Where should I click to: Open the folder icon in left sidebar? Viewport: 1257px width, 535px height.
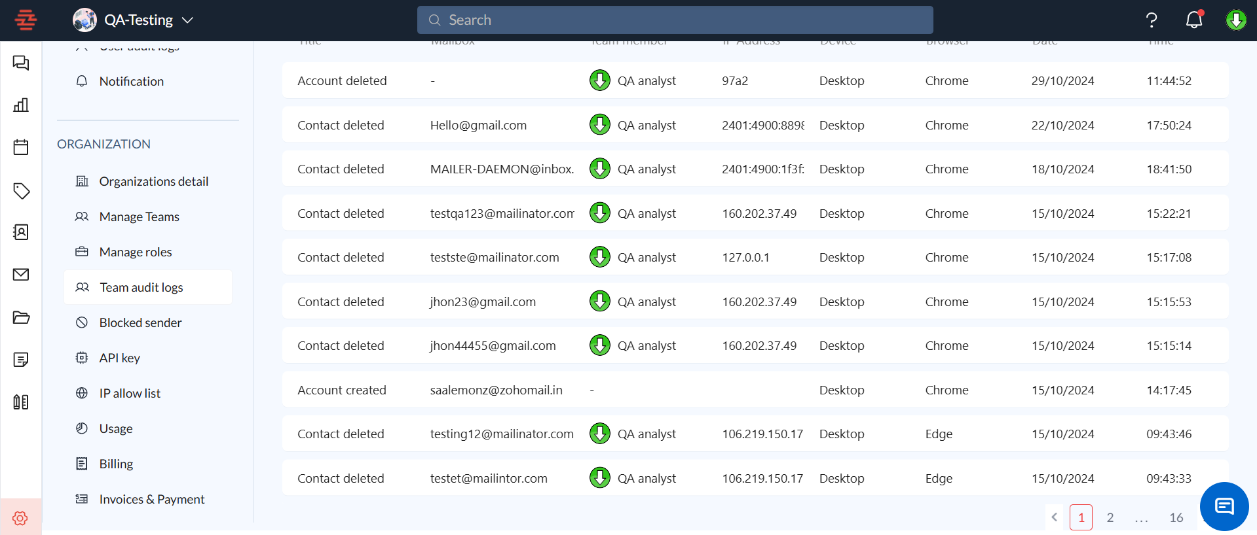[21, 317]
